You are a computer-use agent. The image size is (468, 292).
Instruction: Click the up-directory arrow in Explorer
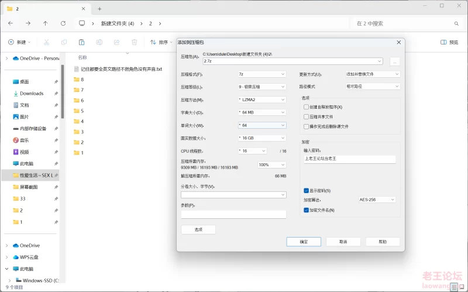45,23
